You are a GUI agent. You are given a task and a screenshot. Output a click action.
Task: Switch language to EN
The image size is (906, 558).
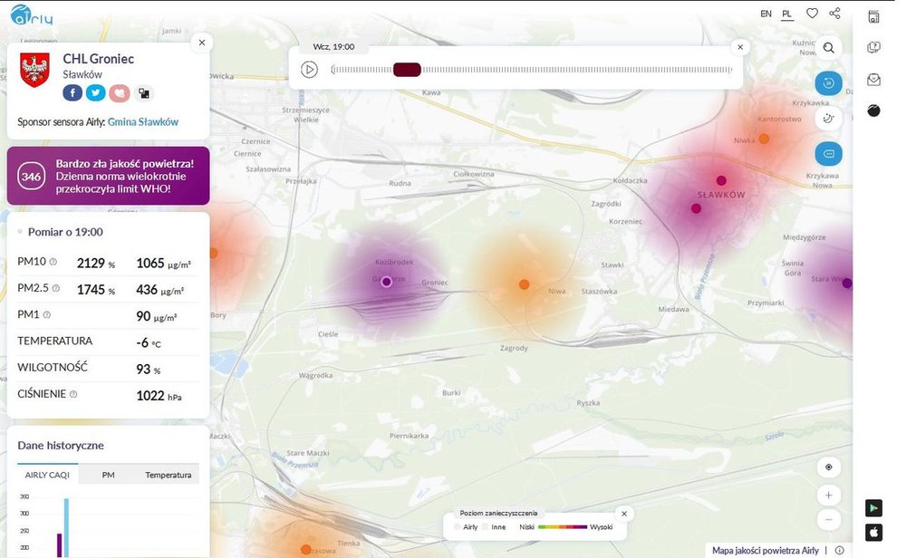click(766, 14)
